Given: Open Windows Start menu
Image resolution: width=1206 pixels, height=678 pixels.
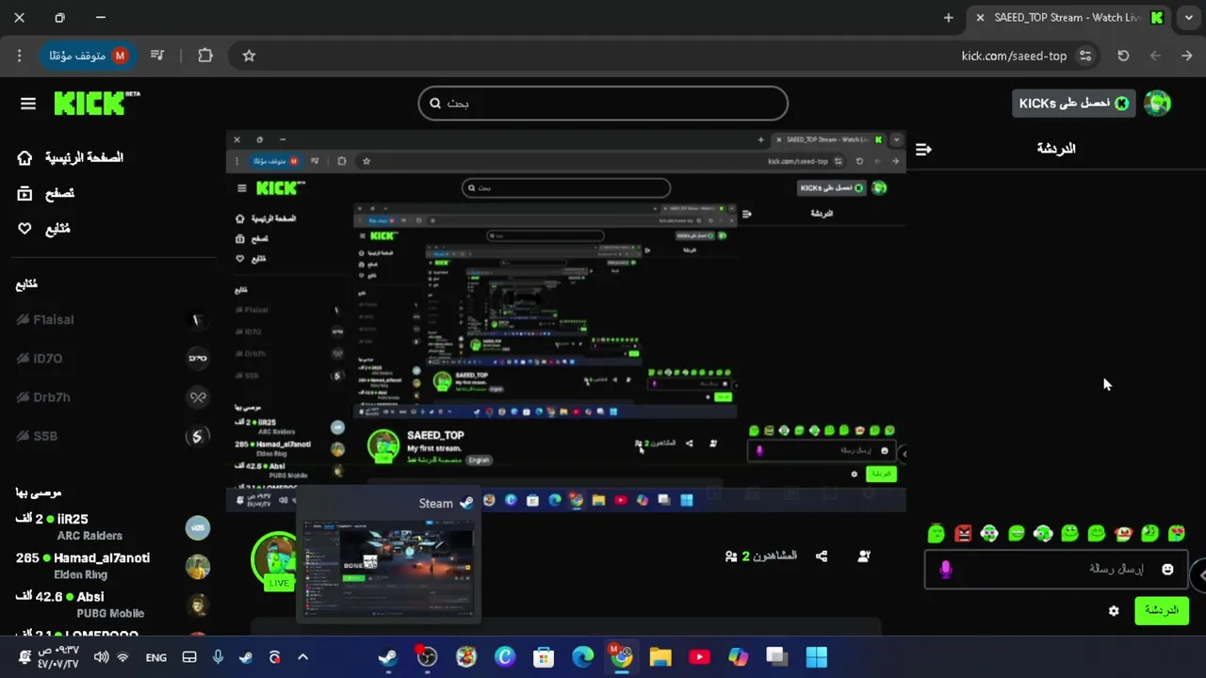Looking at the screenshot, I should pyautogui.click(x=816, y=657).
